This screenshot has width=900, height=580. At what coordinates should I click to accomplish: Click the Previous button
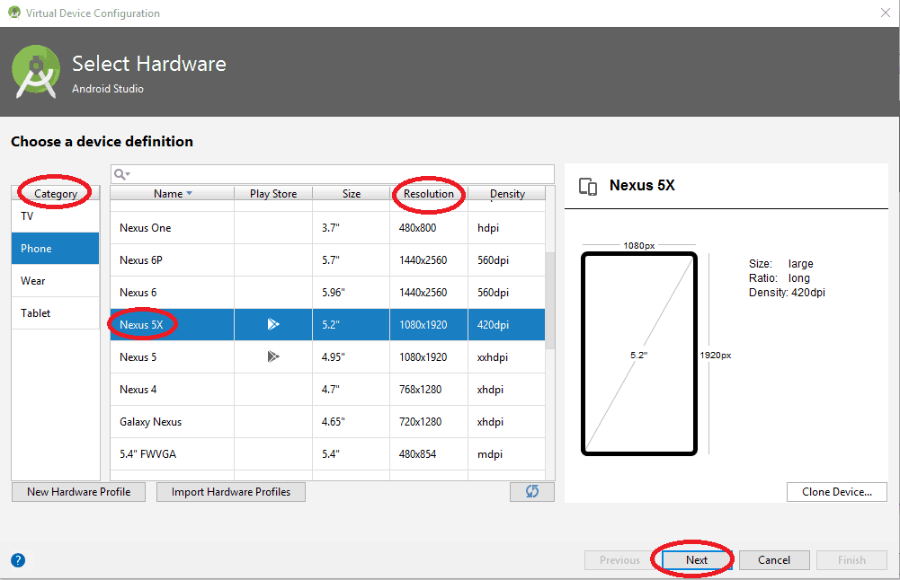(619, 560)
